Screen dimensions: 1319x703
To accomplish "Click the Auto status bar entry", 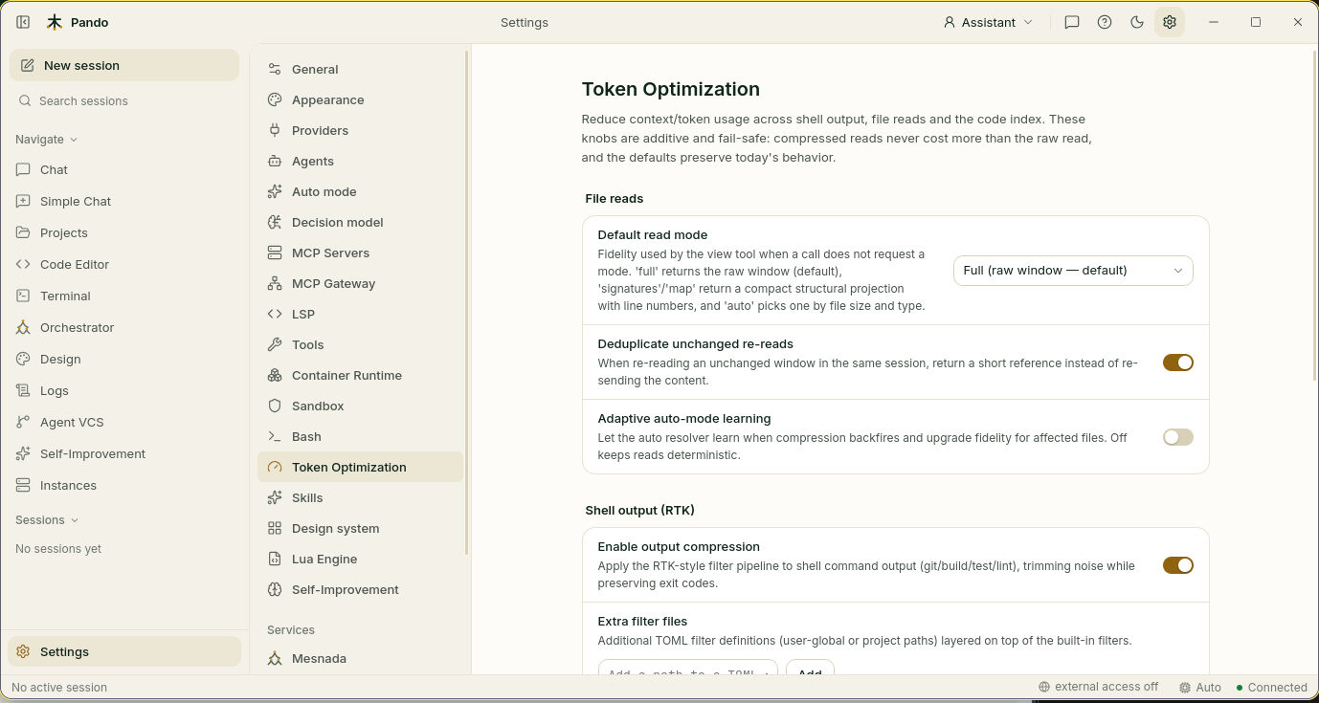I will 1200,687.
